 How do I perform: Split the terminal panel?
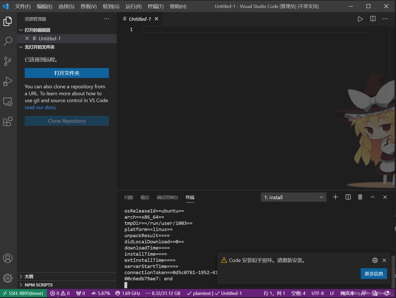[348, 197]
